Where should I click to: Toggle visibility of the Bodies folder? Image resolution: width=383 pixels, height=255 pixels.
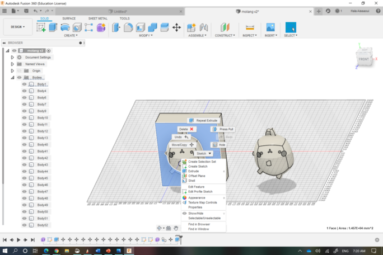(19, 78)
